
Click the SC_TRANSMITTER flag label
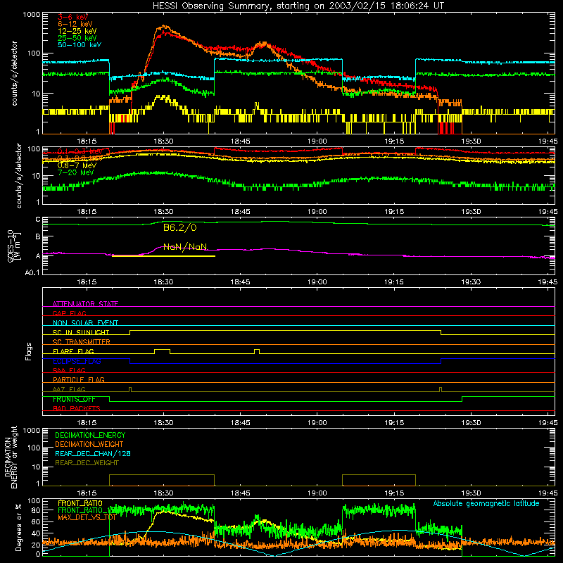[x=82, y=341]
